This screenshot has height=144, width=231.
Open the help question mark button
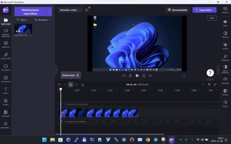coord(210,73)
